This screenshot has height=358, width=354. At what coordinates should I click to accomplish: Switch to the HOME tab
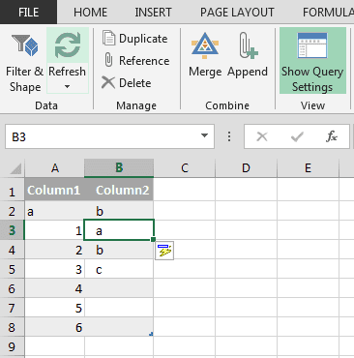click(90, 13)
